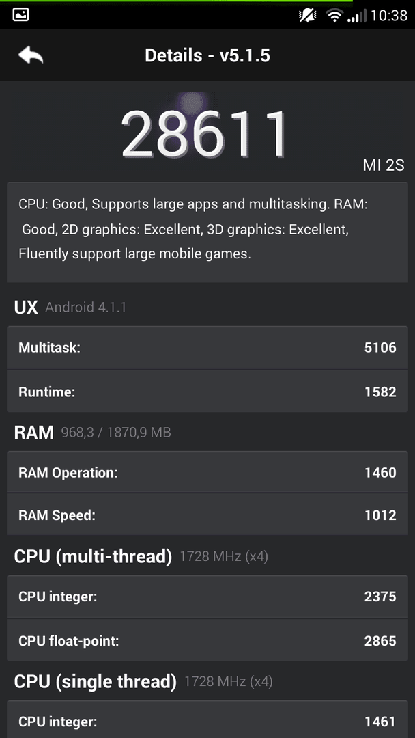Select the RAM Operation row
Screen dimensions: 415x738
pos(207,472)
